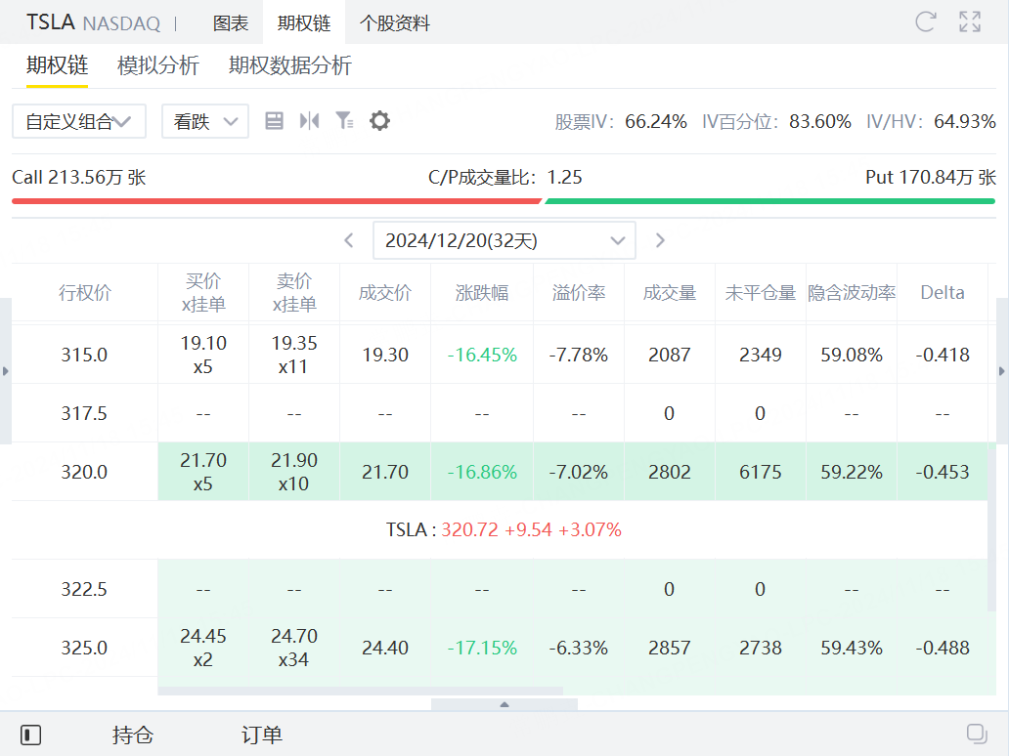Toggle the call/put mirror layout icon
The image size is (1009, 756).
[x=310, y=121]
